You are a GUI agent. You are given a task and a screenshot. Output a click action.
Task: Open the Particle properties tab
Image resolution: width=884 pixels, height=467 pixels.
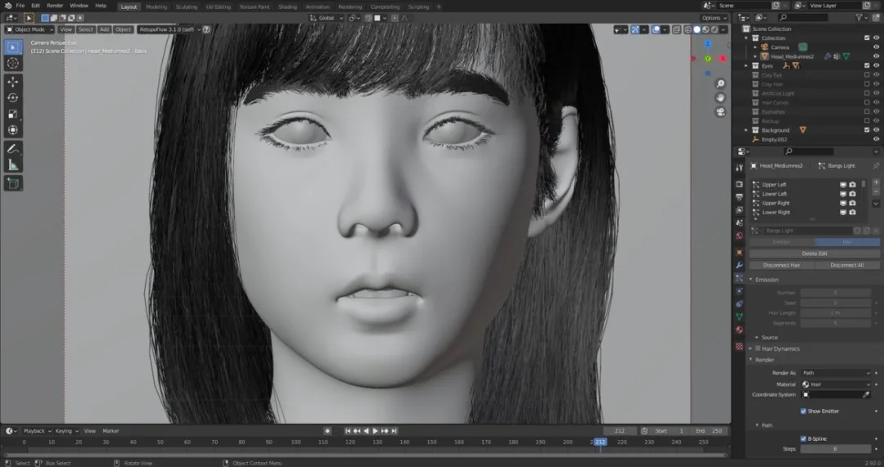(739, 278)
